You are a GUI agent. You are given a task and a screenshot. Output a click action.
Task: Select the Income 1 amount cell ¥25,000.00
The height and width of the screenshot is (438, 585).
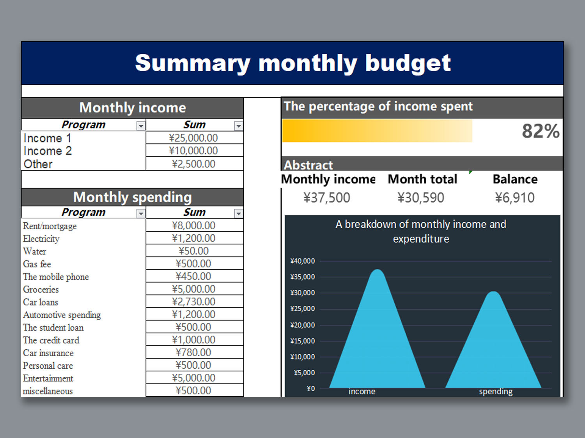coord(194,138)
